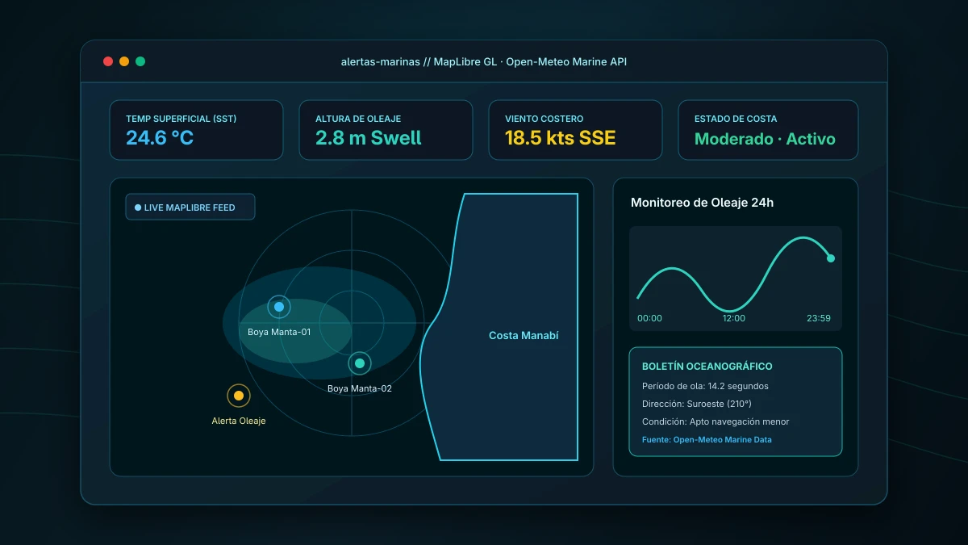
Task: Click the Moderado · Activo status text
Action: [765, 139]
